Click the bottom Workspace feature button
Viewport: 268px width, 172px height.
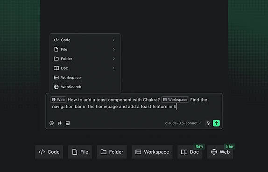pos(152,152)
